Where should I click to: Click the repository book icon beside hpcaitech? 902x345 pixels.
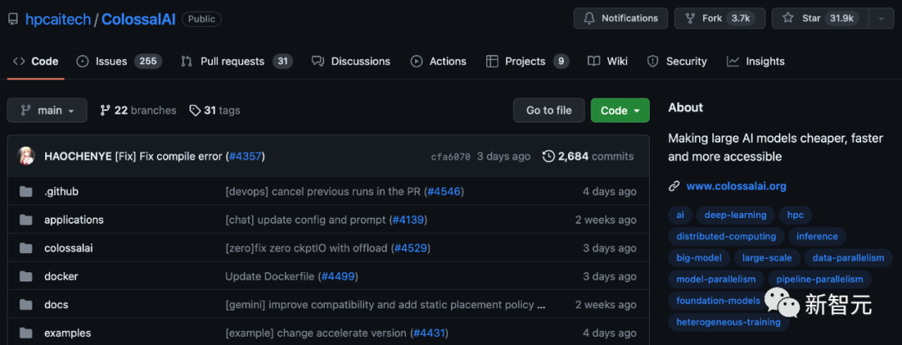pyautogui.click(x=13, y=19)
